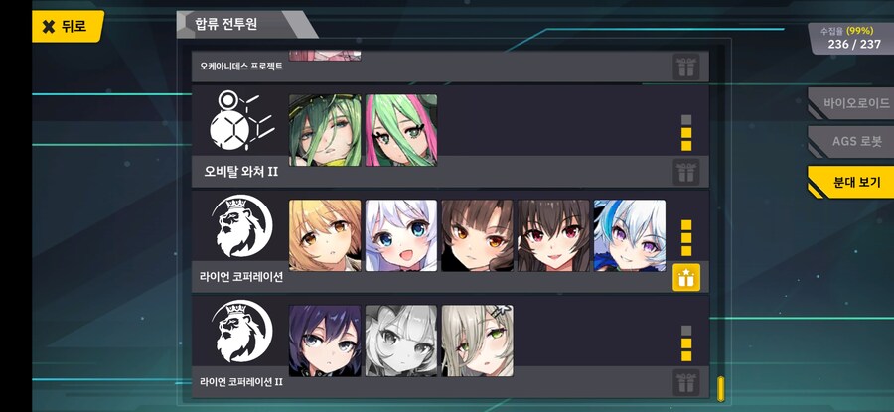Viewport: 894px width, 412px height.
Task: Click the yellow scrollbar handle
Action: pyautogui.click(x=721, y=388)
